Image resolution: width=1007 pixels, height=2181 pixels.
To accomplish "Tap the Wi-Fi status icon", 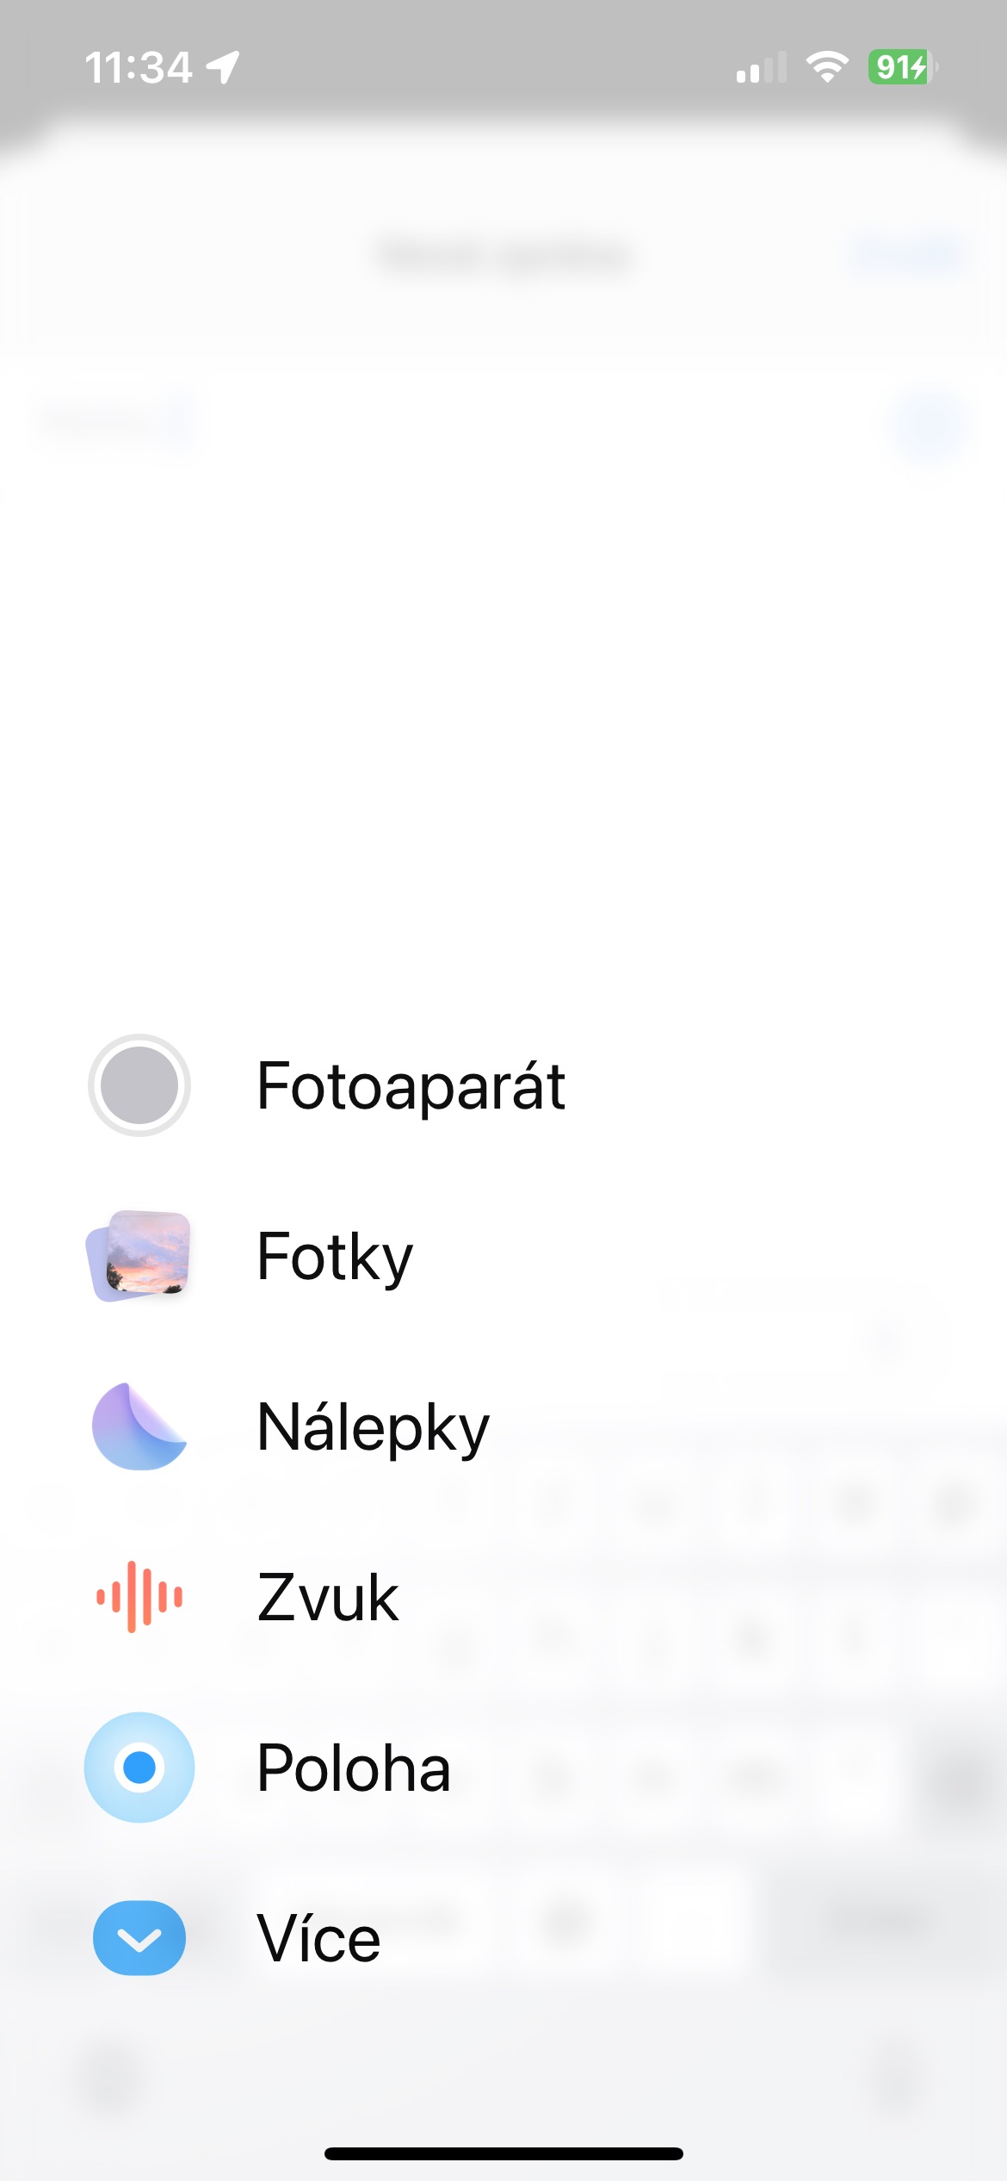I will [x=827, y=66].
